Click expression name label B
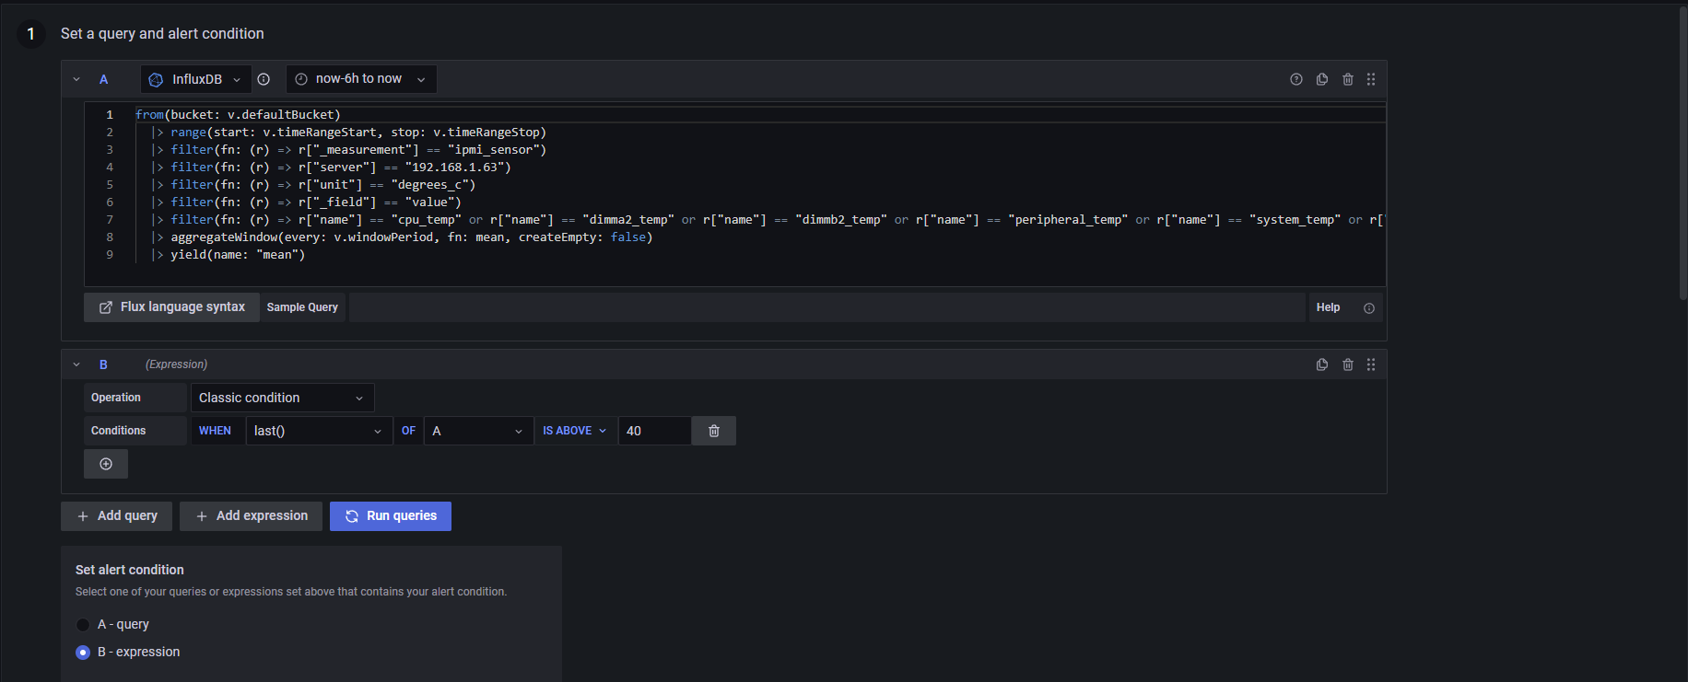 (103, 364)
